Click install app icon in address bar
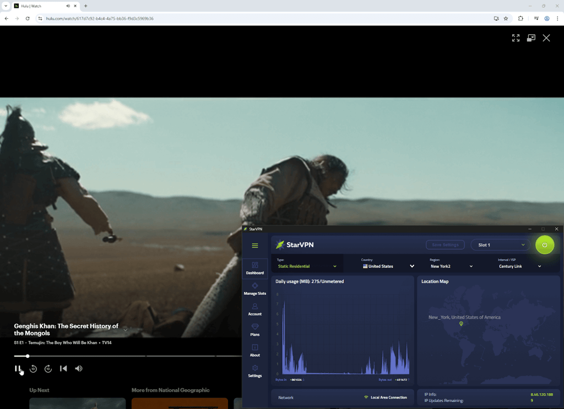Viewport: 564px width, 409px height. pos(496,18)
